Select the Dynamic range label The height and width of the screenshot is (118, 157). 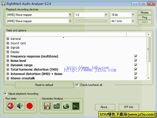point(22,65)
